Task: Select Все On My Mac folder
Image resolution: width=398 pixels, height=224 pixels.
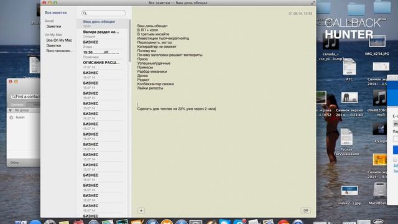Action: click(x=59, y=40)
